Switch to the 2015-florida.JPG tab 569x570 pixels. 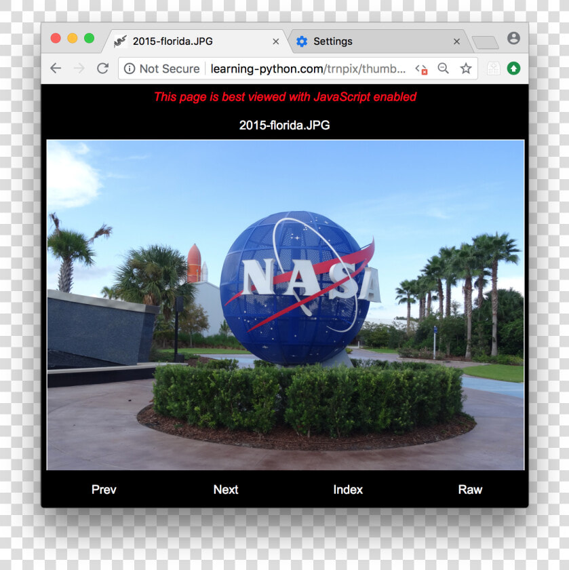pyautogui.click(x=195, y=41)
